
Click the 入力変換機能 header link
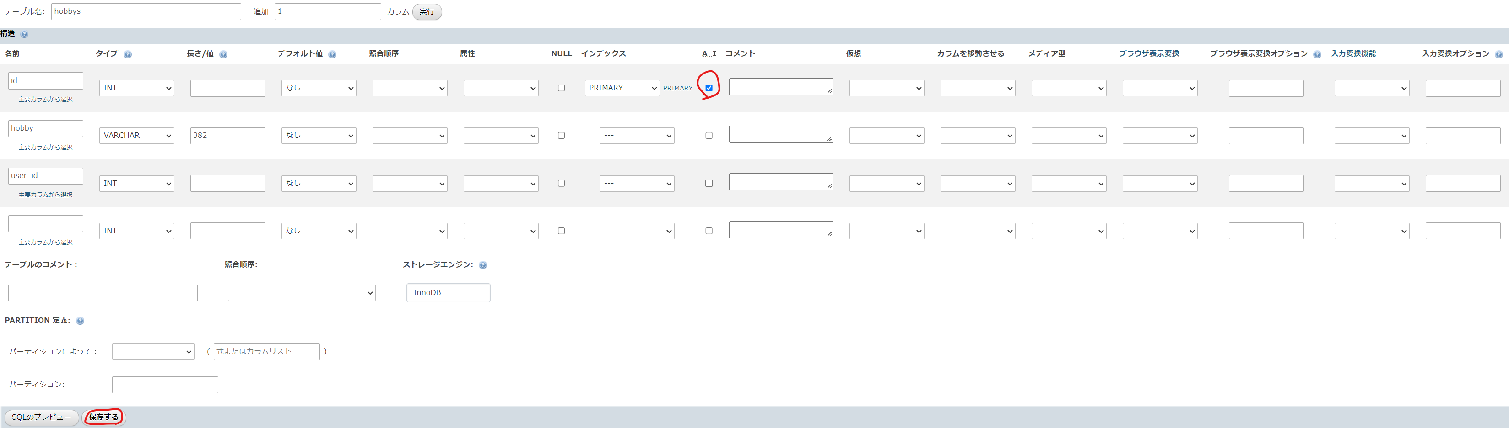(x=1353, y=54)
